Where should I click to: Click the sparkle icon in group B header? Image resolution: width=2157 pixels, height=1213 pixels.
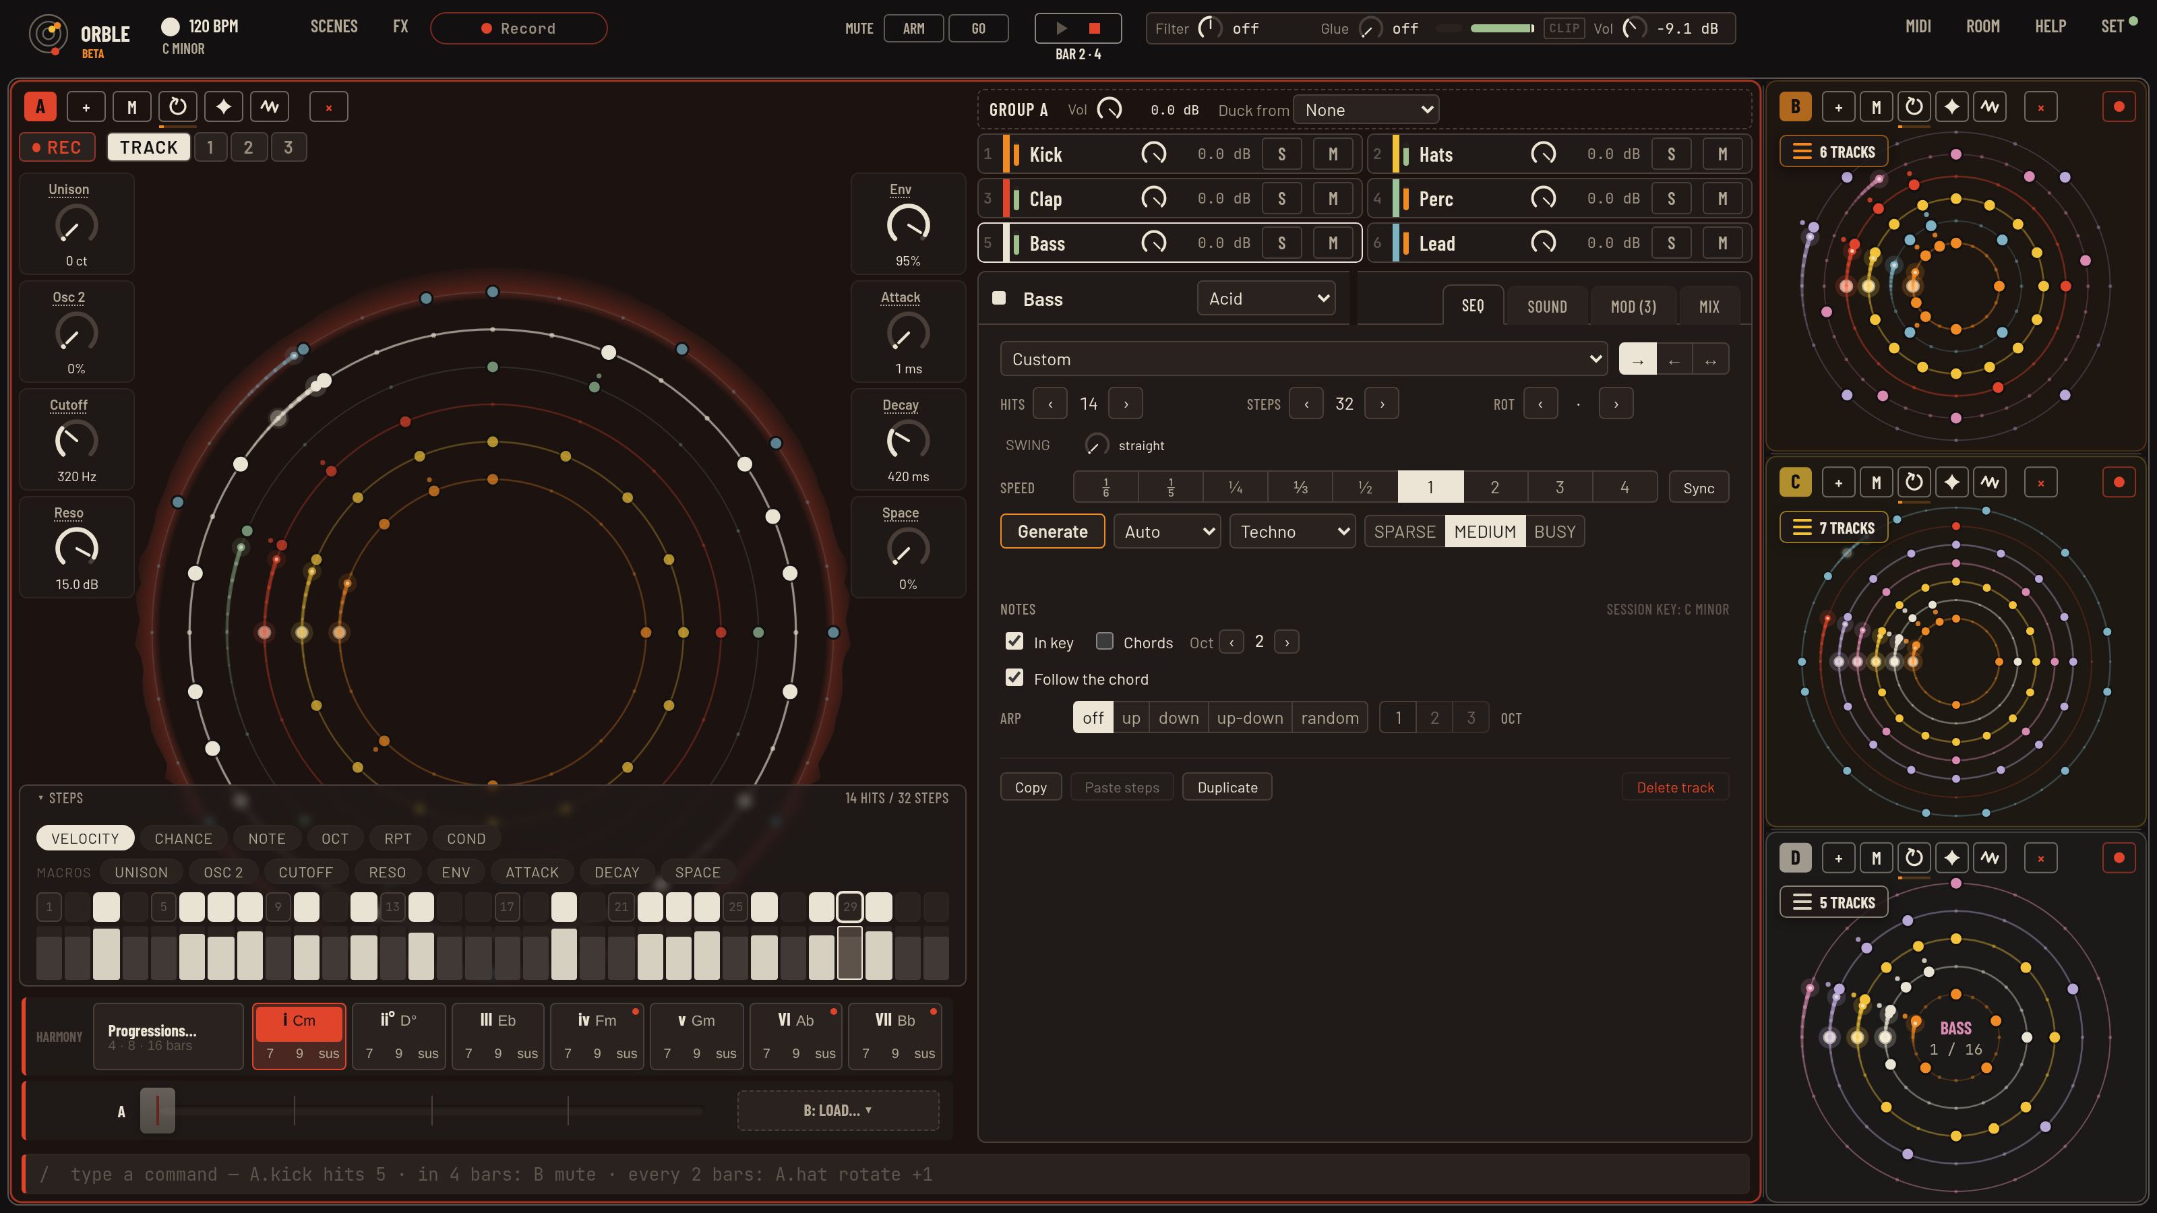pos(1952,106)
